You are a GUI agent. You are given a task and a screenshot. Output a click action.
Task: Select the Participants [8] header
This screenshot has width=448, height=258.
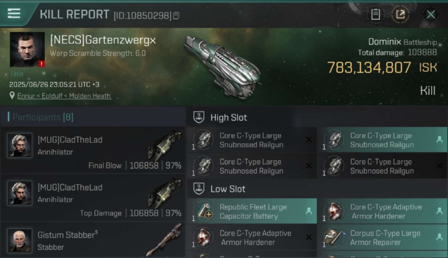(x=41, y=117)
